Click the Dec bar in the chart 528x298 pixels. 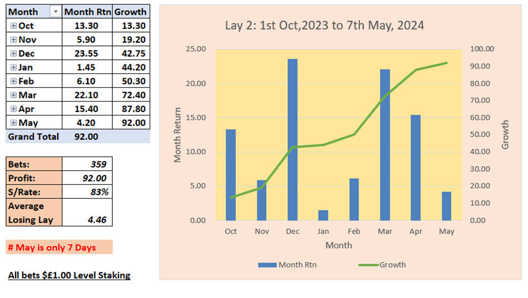coord(292,139)
